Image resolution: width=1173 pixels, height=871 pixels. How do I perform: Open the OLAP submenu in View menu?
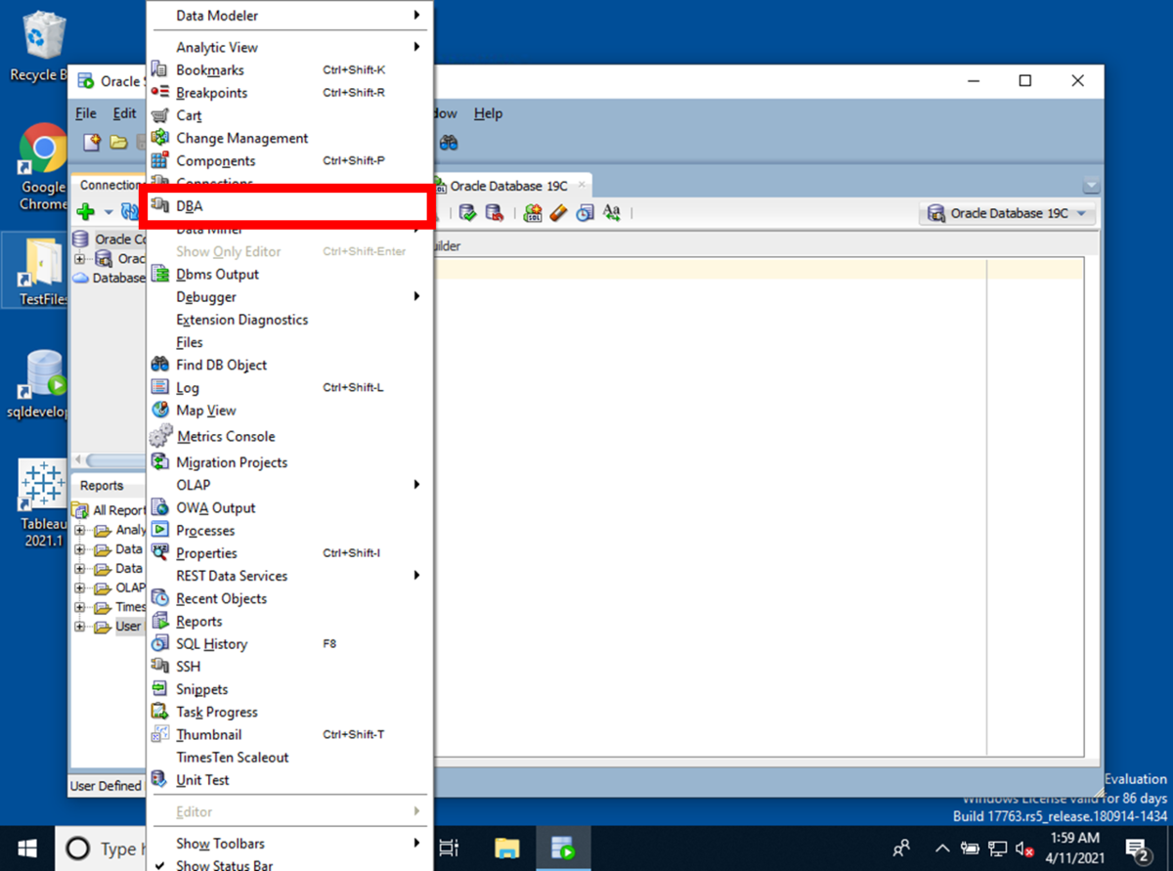(289, 485)
